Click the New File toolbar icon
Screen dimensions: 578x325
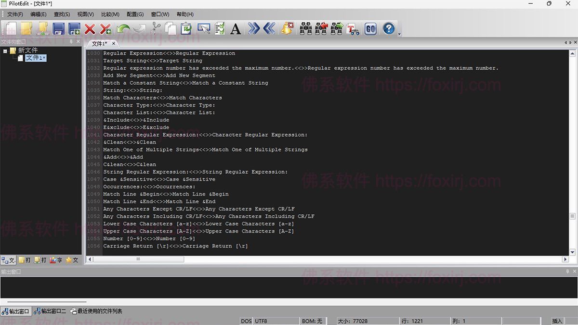pyautogui.click(x=11, y=29)
